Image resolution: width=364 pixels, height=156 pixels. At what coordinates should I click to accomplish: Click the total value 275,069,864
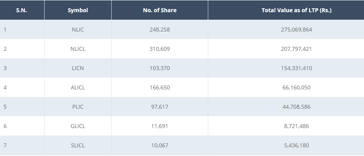297,30
